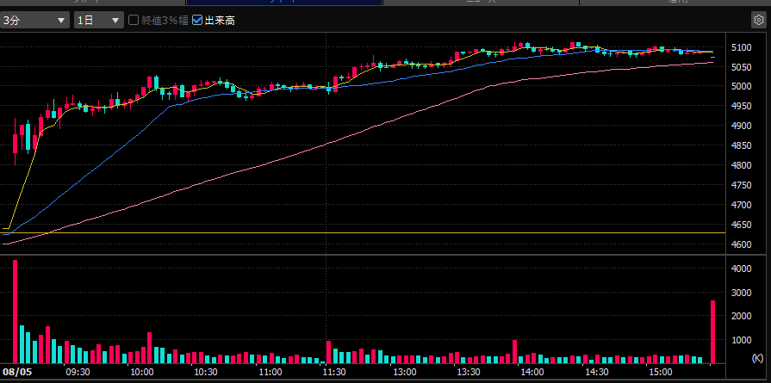Open the 1日 period dropdown
This screenshot has width=771, height=383.
tap(99, 20)
